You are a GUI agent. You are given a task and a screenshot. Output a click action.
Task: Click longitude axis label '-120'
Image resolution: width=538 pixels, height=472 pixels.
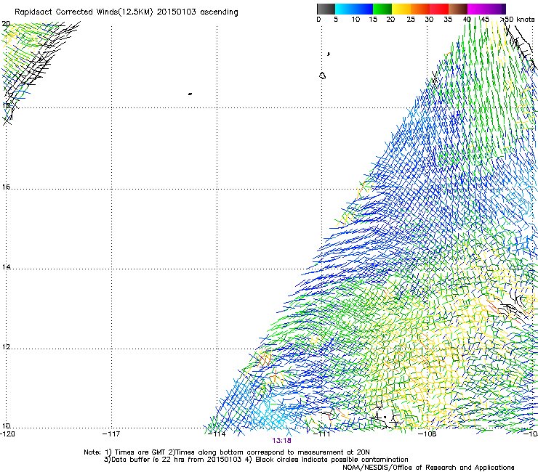[7, 434]
